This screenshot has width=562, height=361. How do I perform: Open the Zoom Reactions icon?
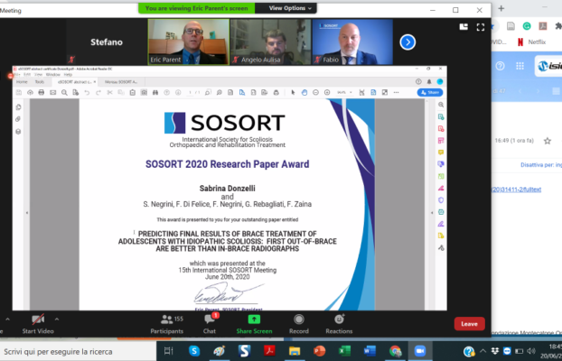pos(339,324)
